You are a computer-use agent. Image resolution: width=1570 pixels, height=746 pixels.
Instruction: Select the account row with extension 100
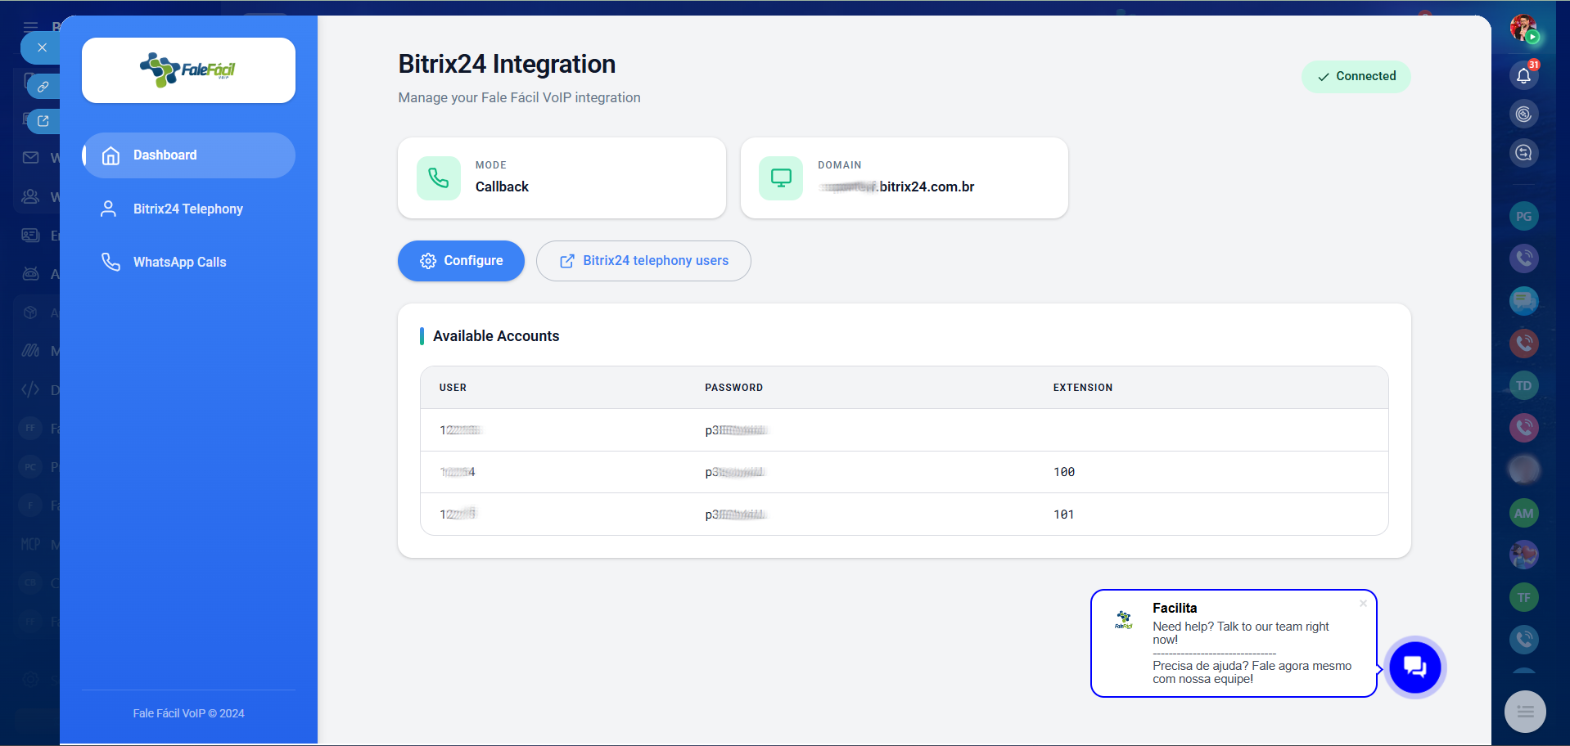click(904, 472)
